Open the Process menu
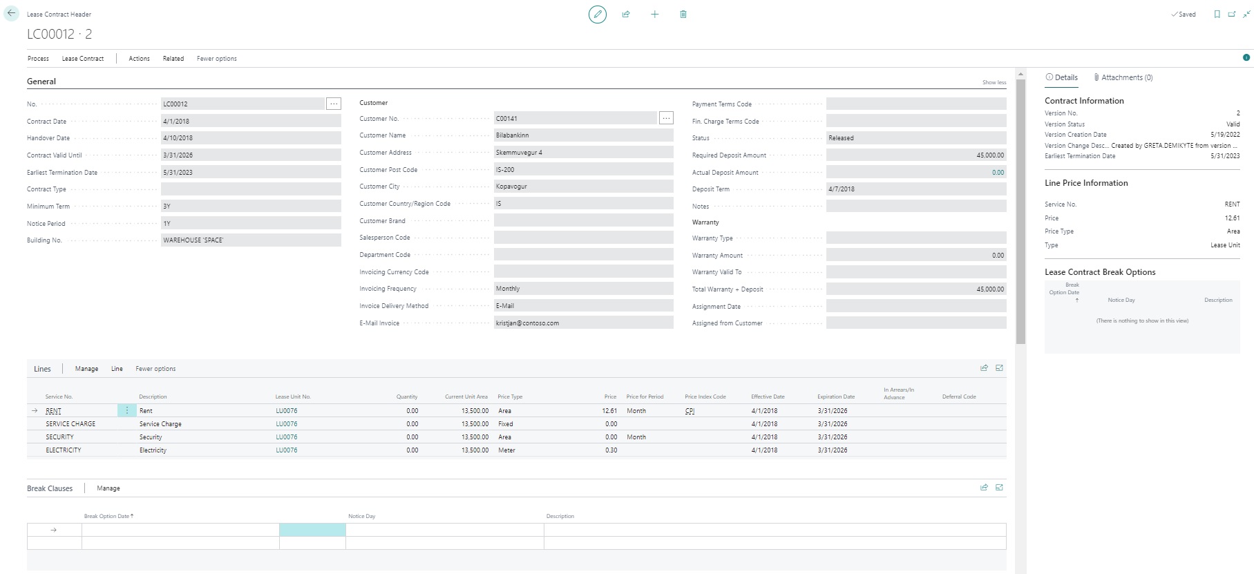 [x=38, y=59]
